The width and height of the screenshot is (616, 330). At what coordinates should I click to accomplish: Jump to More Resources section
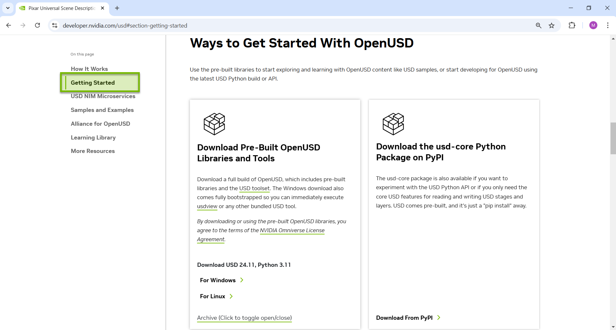(93, 151)
